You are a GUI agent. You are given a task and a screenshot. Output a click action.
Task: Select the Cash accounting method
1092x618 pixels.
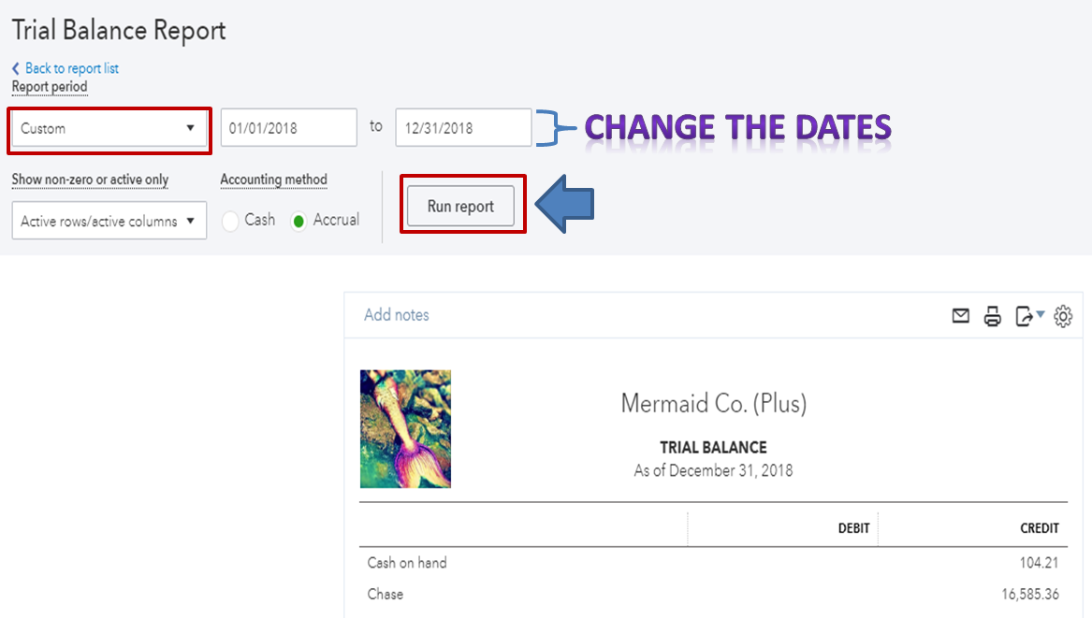pos(230,222)
